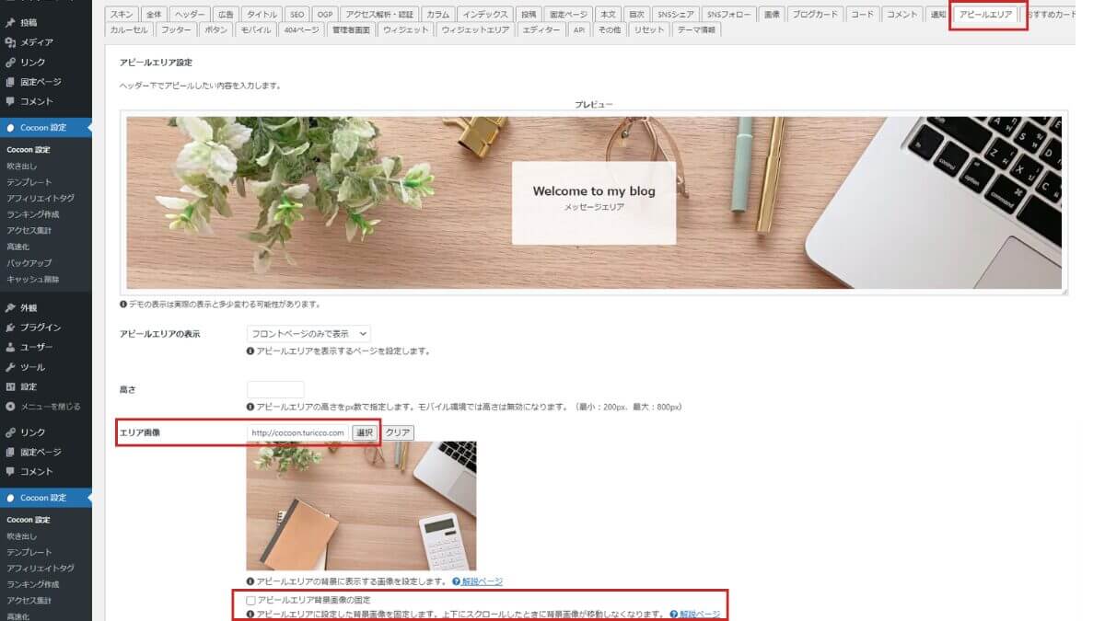Collapse sidebar with メニューを閉じる icon
The width and height of the screenshot is (1105, 621).
pyautogui.click(x=11, y=406)
